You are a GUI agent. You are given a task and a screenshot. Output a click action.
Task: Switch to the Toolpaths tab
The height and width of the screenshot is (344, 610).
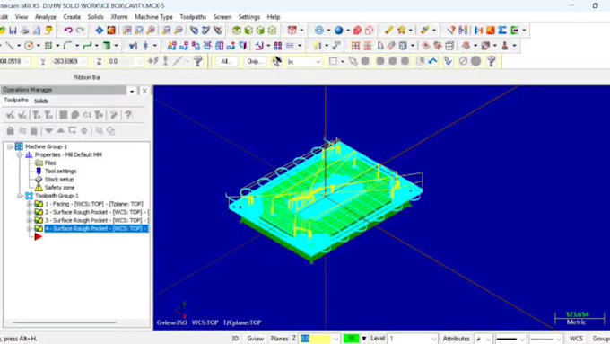pyautogui.click(x=16, y=101)
